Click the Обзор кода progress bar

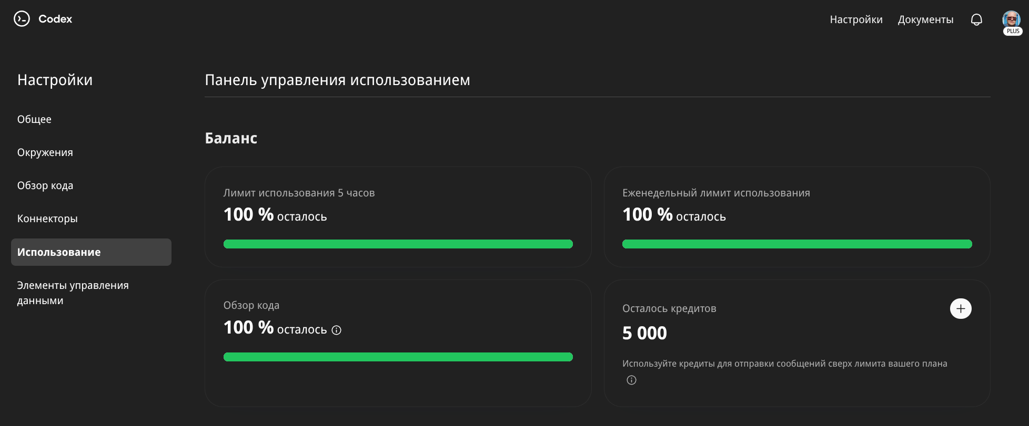pyautogui.click(x=398, y=357)
